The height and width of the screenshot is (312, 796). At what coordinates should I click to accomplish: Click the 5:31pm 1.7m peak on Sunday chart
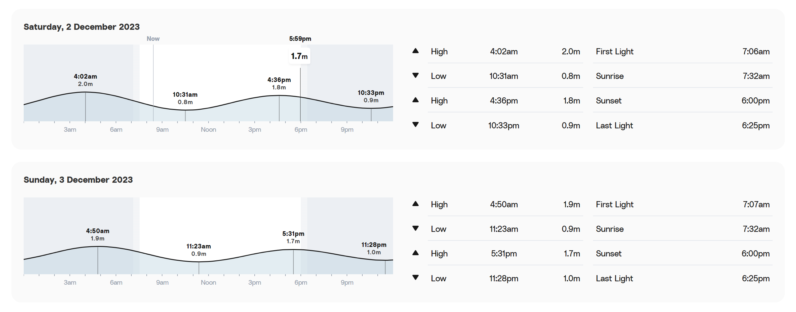pos(293,237)
